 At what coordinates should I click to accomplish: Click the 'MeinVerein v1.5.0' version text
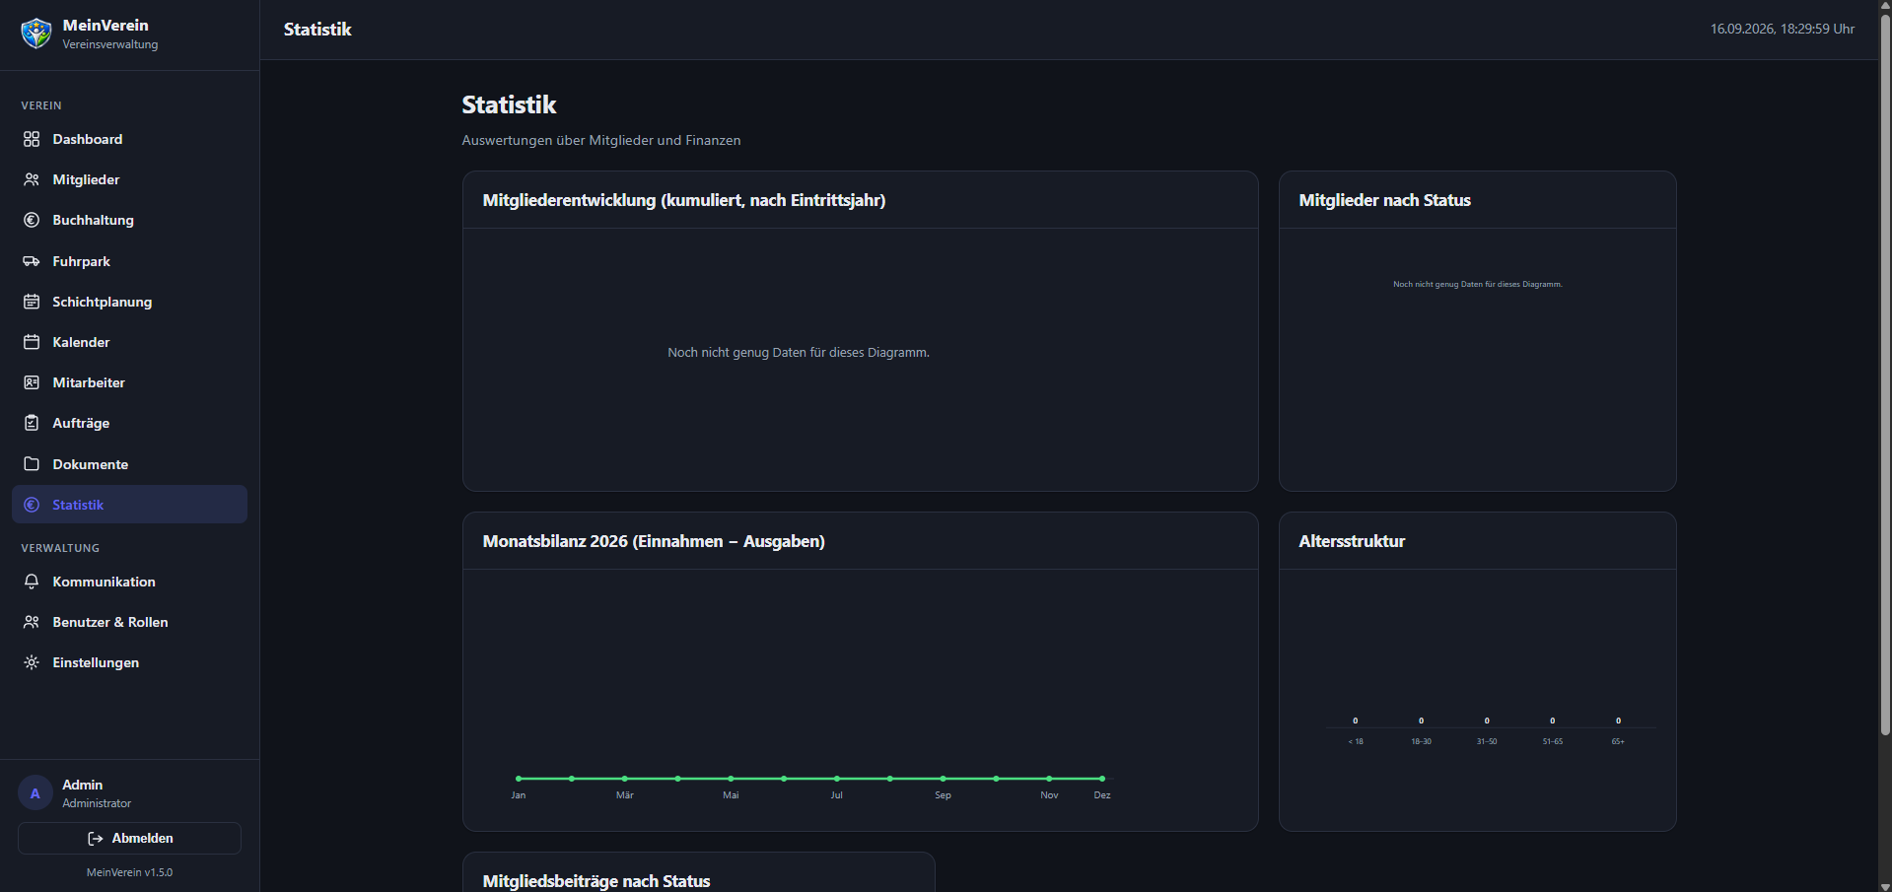(x=129, y=872)
